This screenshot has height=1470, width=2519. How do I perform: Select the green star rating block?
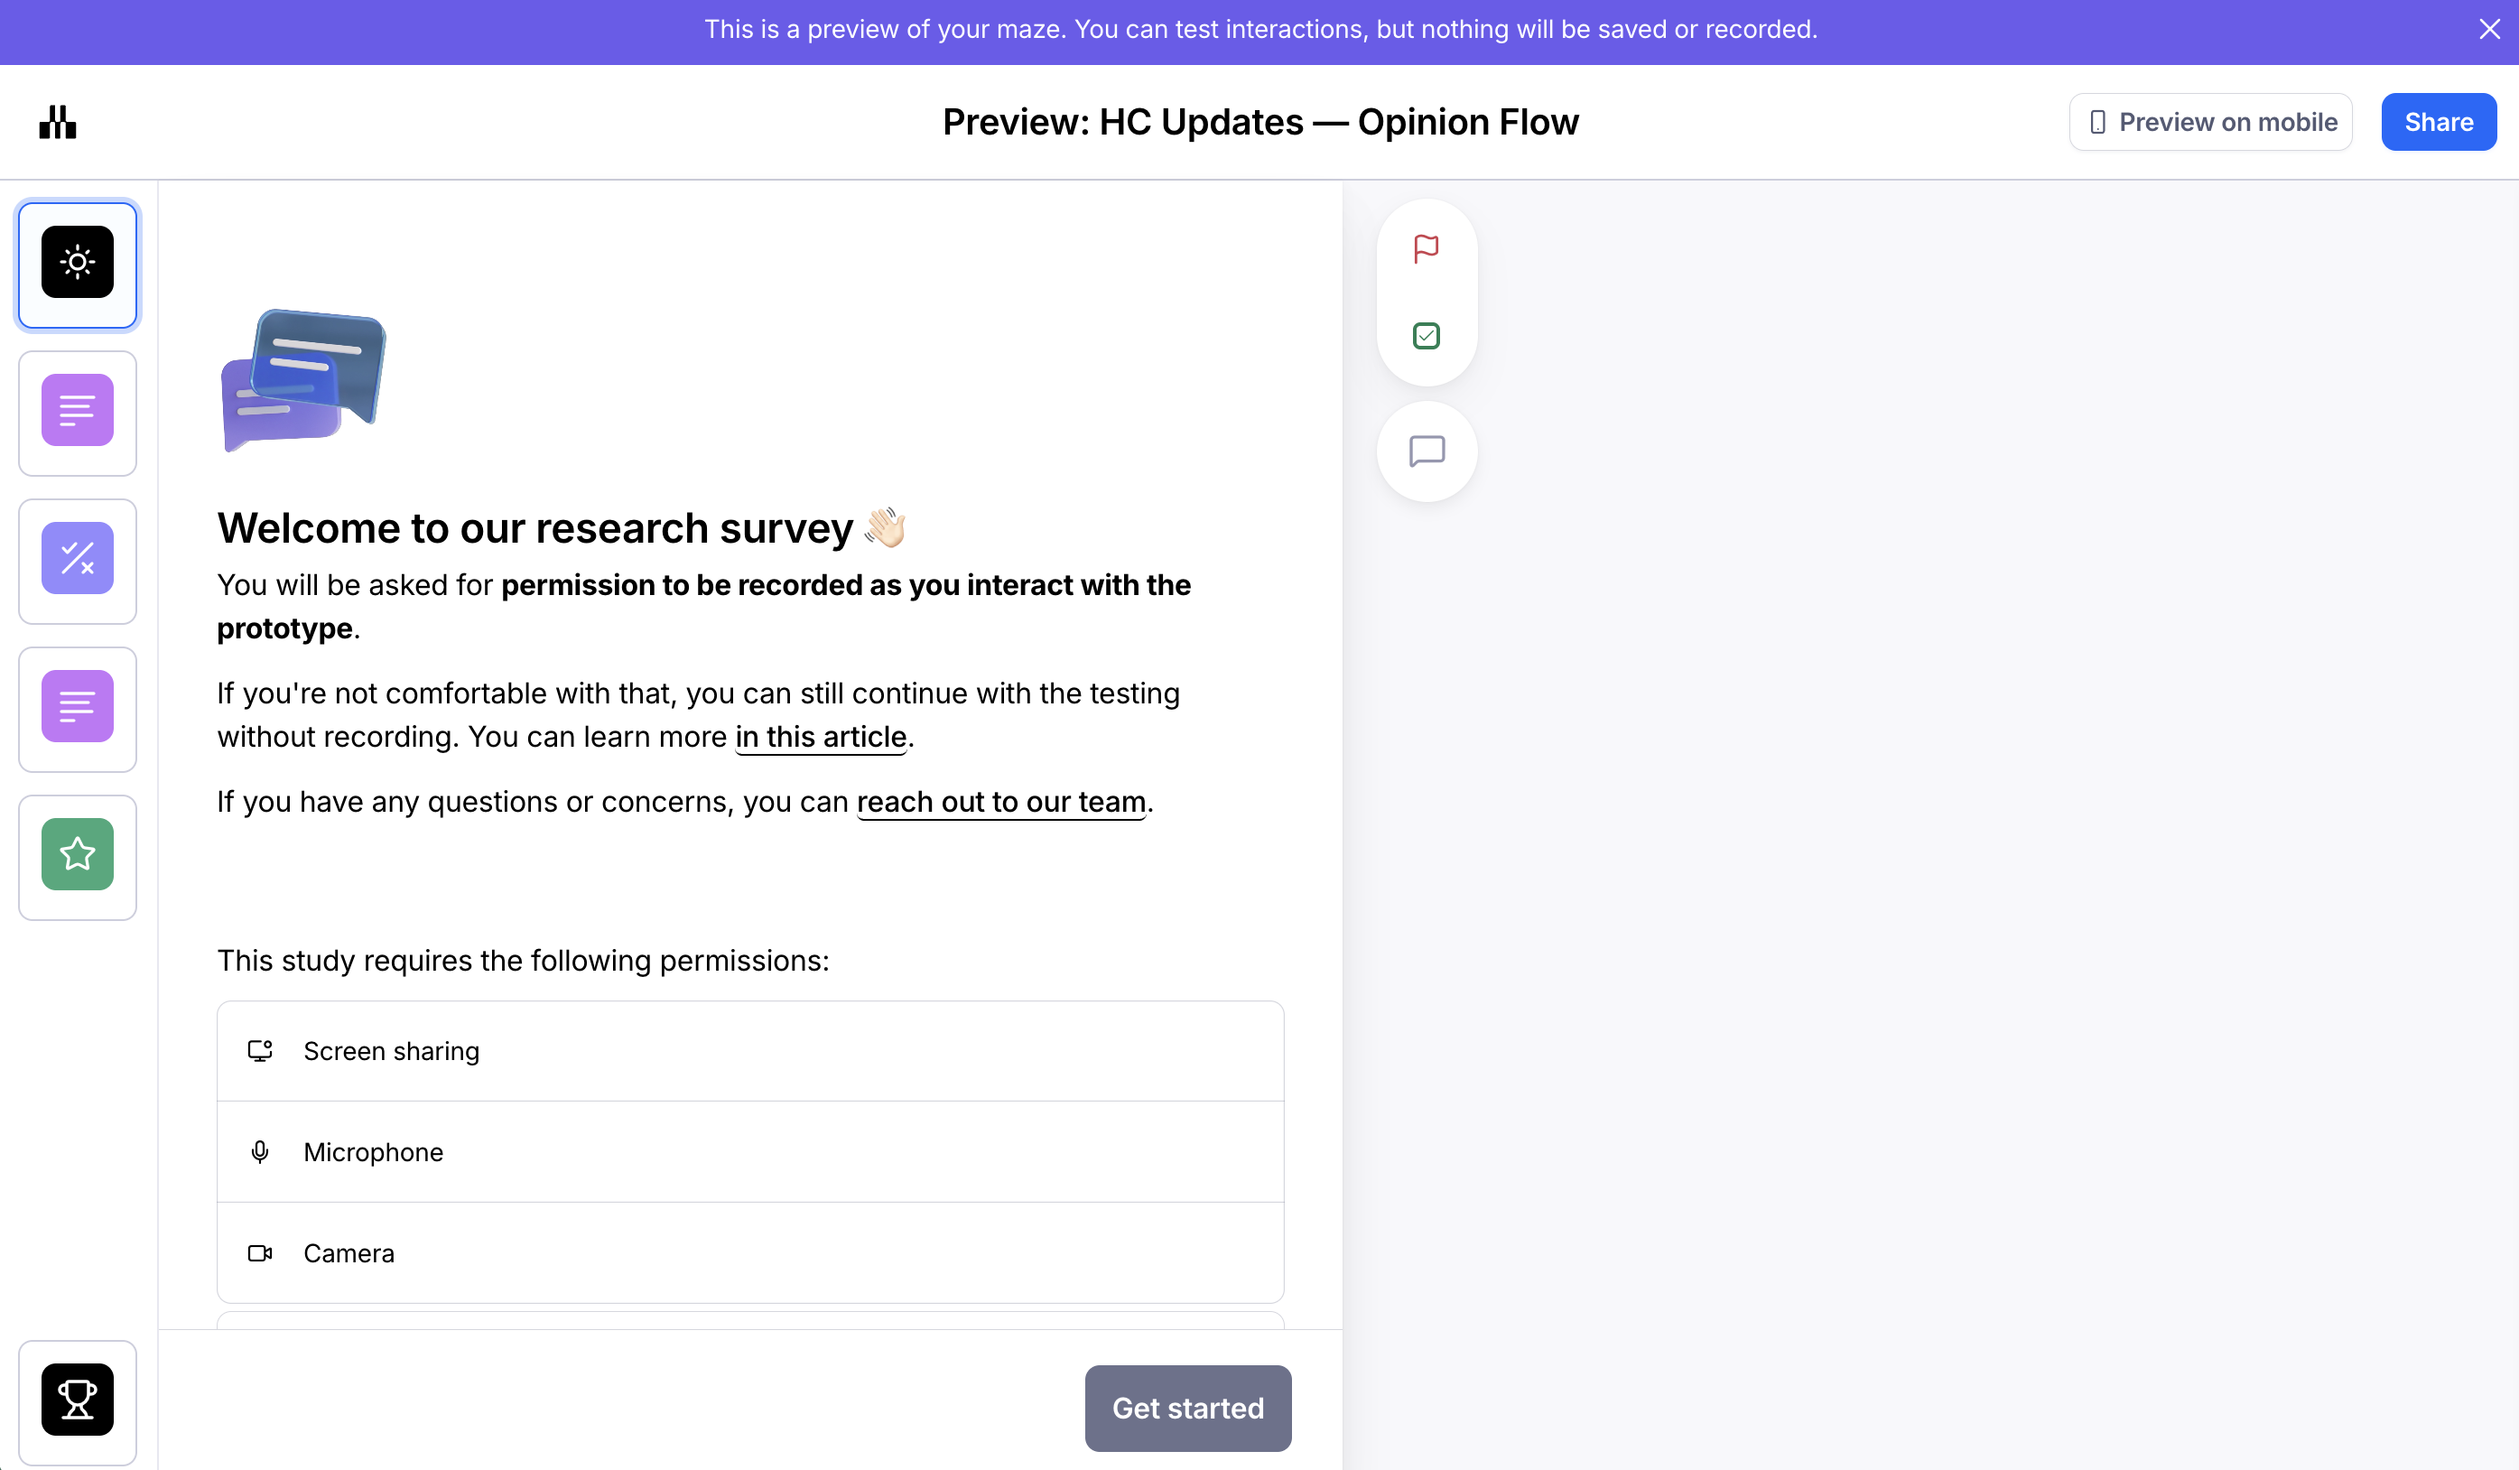[77, 856]
